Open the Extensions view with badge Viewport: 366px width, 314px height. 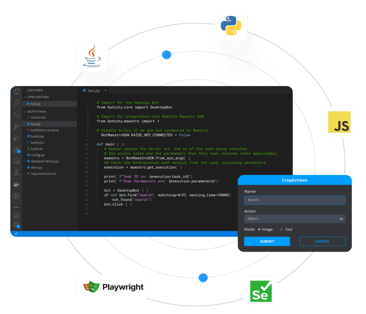click(17, 150)
